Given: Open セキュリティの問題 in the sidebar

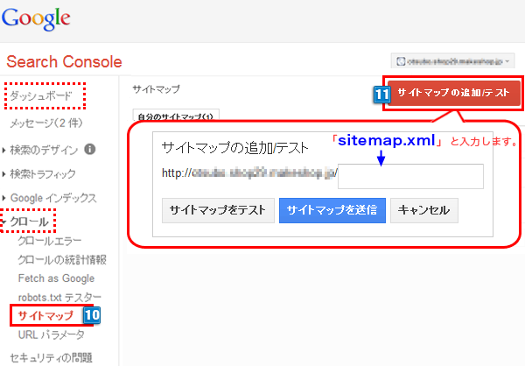Looking at the screenshot, I should 51,357.
